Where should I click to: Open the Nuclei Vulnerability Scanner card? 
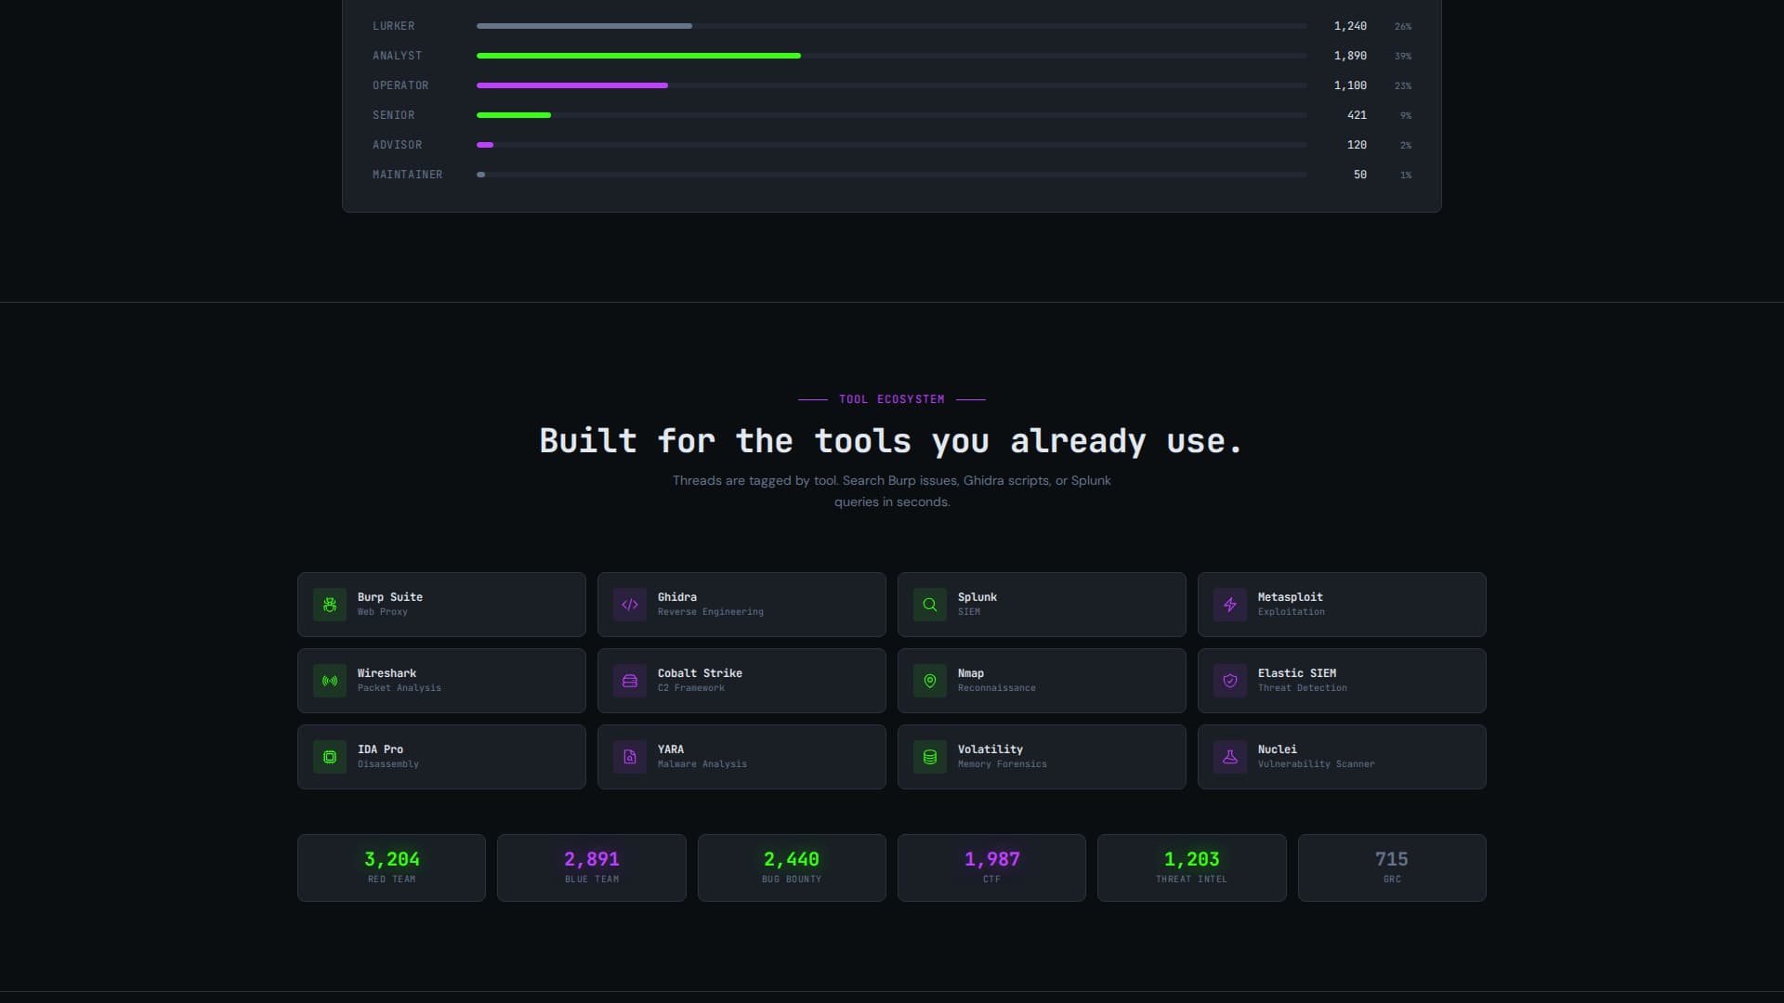coord(1342,757)
